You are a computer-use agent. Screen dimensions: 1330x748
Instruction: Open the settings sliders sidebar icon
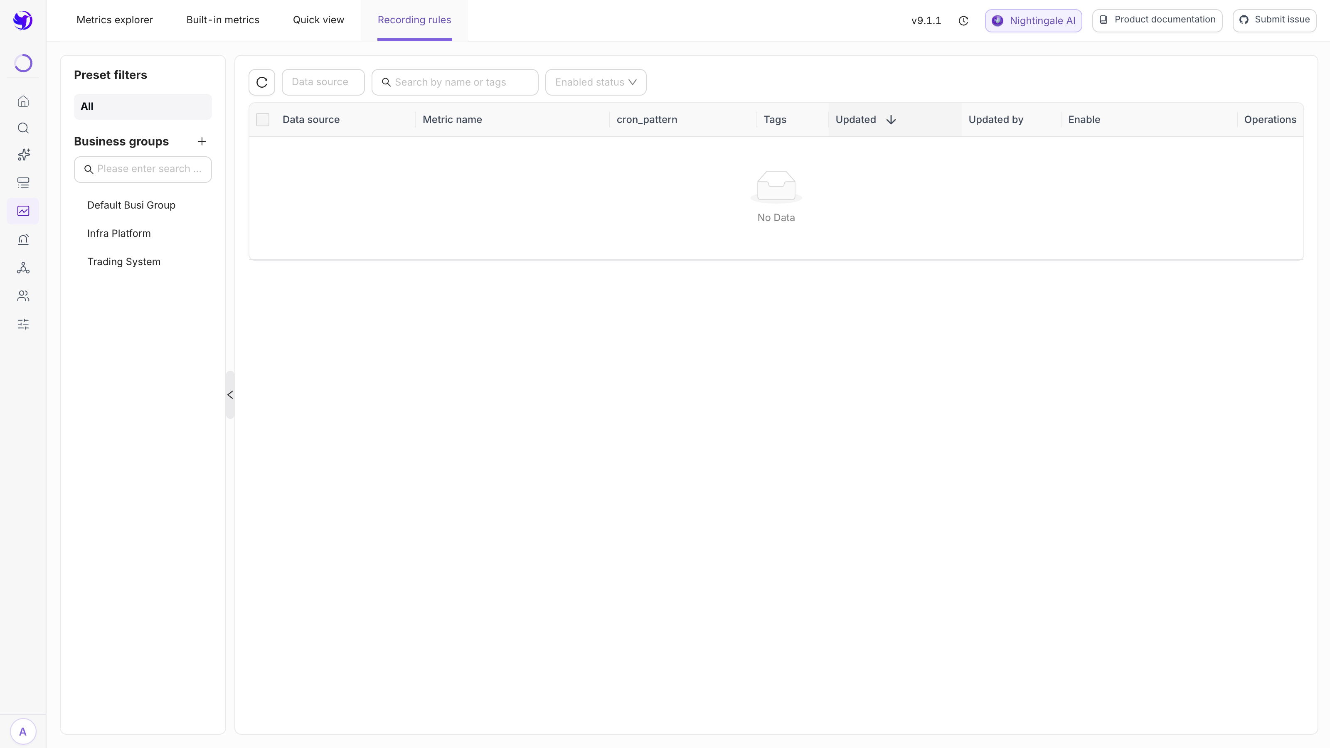tap(23, 324)
